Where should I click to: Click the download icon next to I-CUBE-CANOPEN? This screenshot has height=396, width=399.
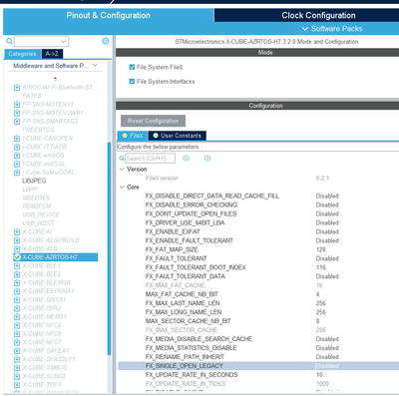click(x=17, y=139)
